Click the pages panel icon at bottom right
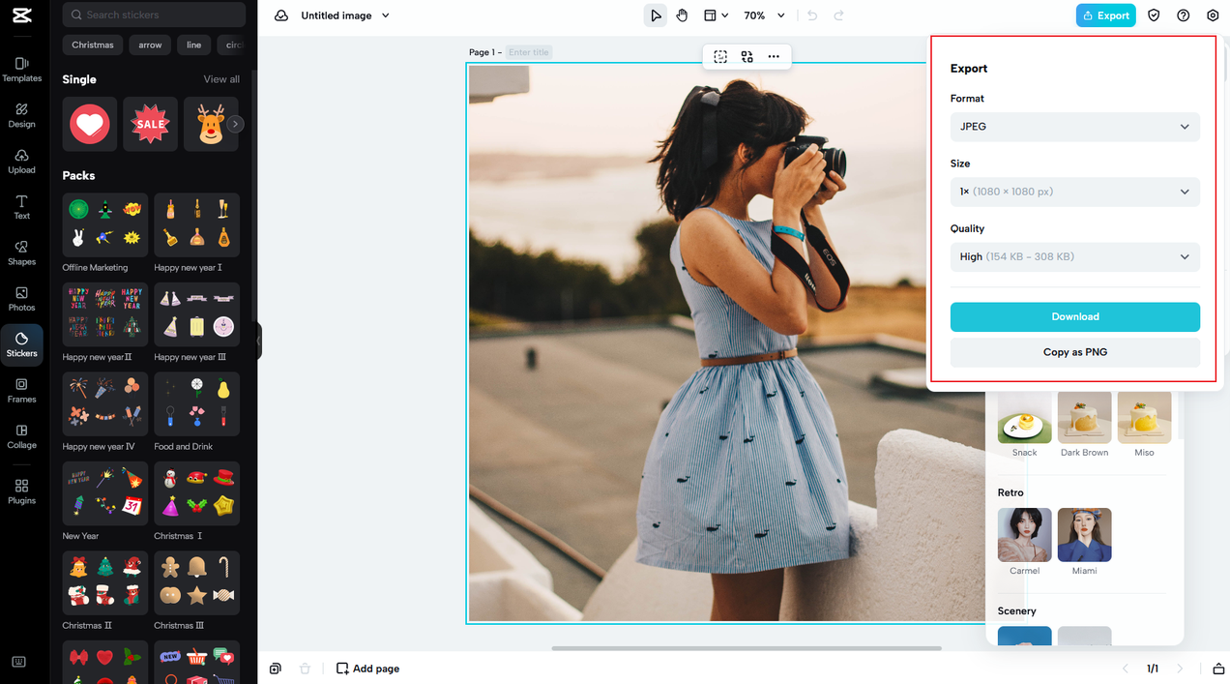The width and height of the screenshot is (1230, 684). (x=1218, y=669)
